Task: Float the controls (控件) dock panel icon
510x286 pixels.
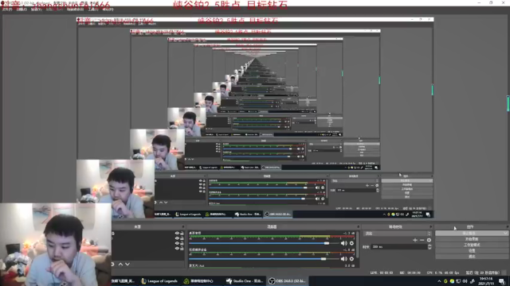Action: (507, 226)
